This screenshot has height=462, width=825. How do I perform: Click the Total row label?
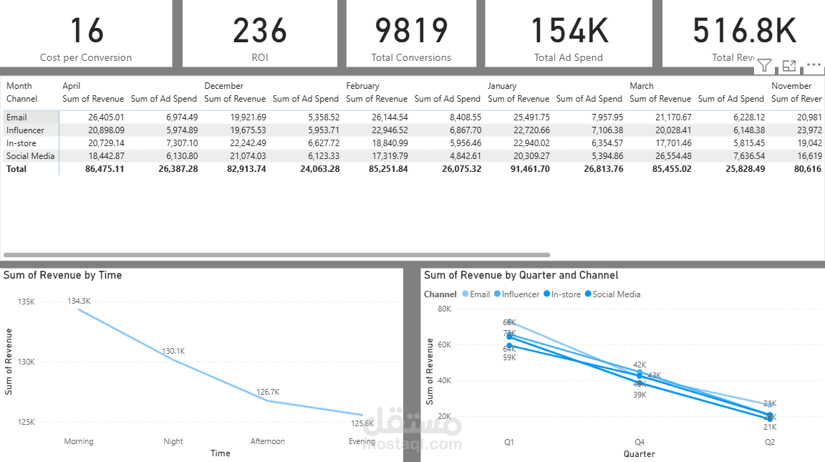[16, 169]
